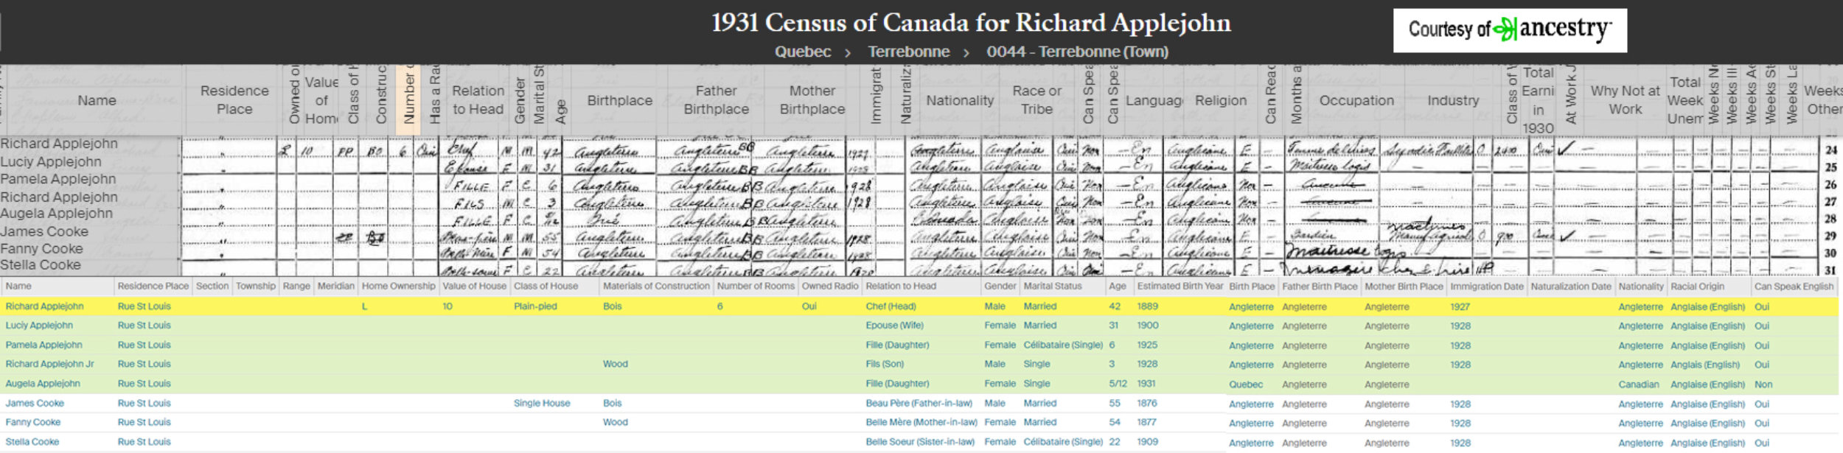This screenshot has width=1843, height=453.
Task: Click the Augela Applejohn name link in table
Action: tap(43, 384)
